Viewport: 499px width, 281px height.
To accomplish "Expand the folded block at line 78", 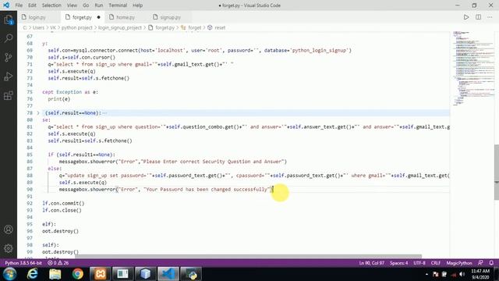I will click(38, 112).
